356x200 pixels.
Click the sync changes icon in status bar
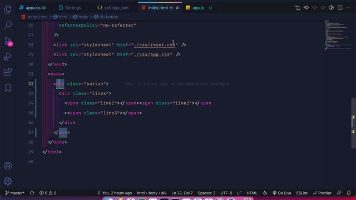click(x=32, y=193)
